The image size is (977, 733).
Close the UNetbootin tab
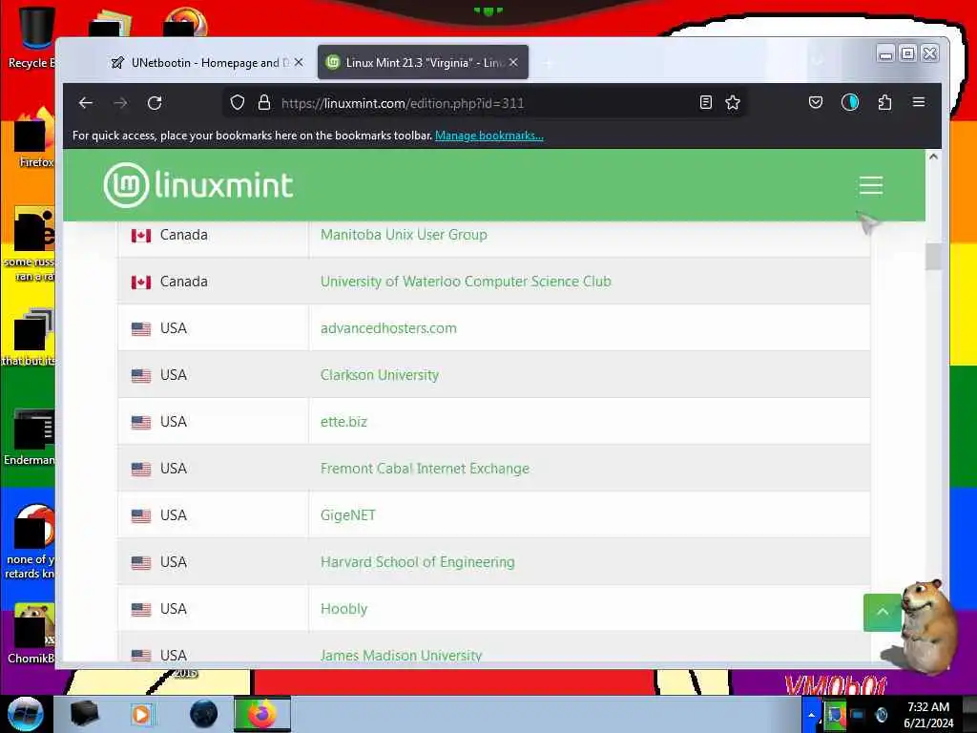pyautogui.click(x=299, y=62)
